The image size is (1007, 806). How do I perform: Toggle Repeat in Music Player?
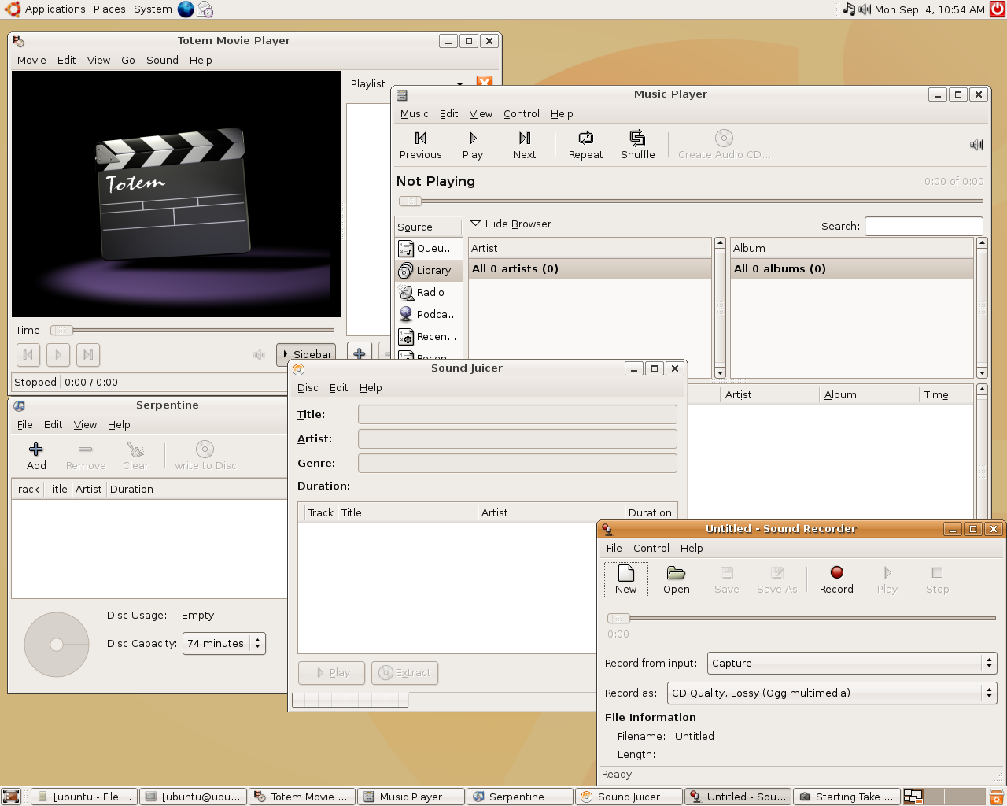[x=585, y=146]
